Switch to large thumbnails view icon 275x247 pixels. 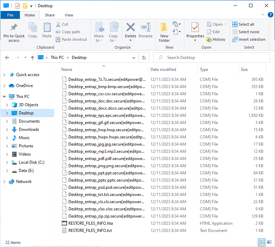[269, 242]
